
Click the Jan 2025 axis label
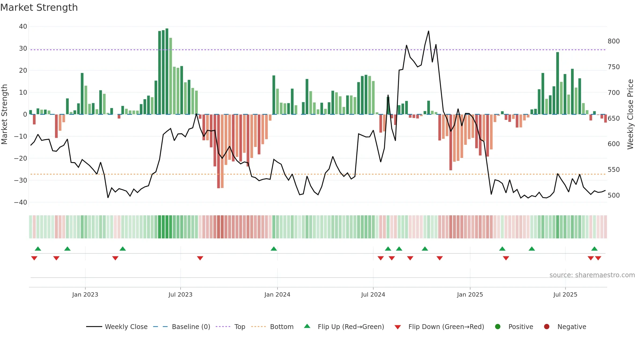[x=470, y=294]
